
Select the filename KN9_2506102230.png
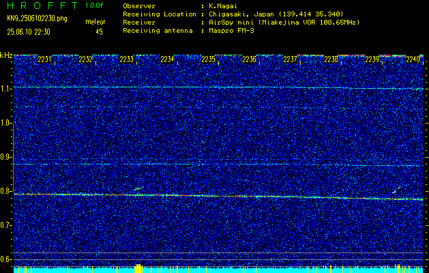point(37,19)
